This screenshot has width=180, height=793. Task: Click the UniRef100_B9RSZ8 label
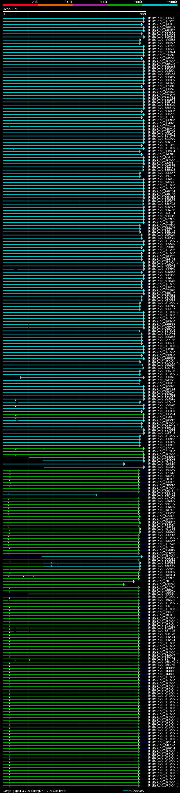(161, 49)
